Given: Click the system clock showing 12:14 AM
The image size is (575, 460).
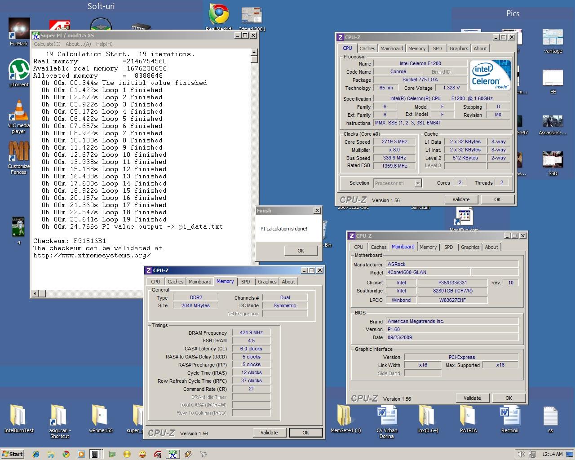Looking at the screenshot, I should (552, 454).
